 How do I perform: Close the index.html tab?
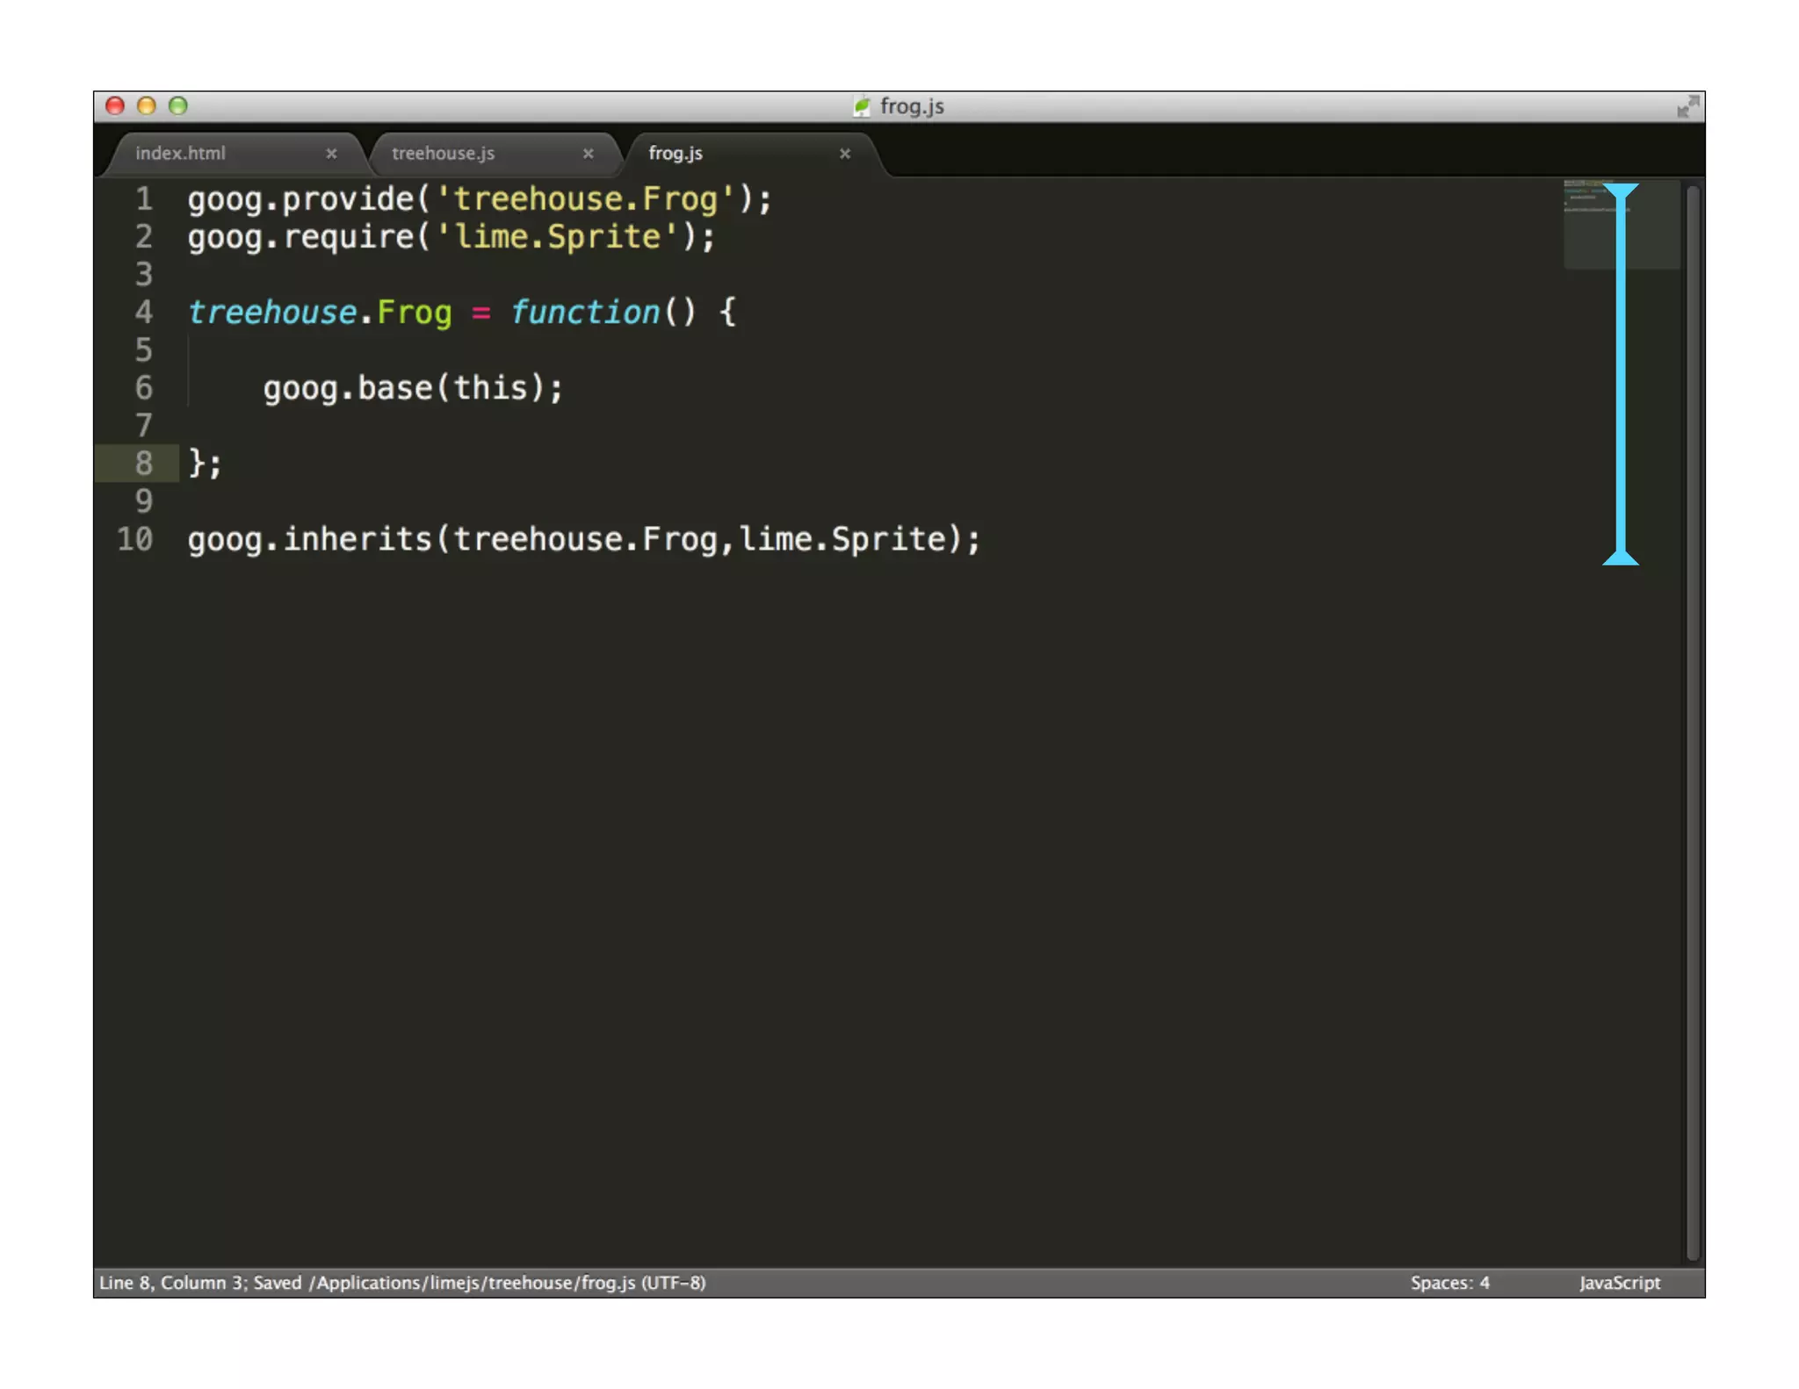pos(331,154)
